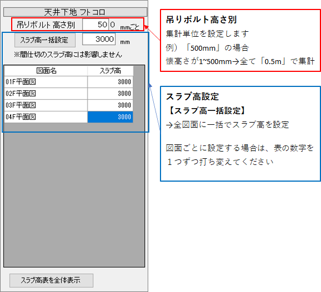Image resolution: width=321 pixels, height=292 pixels.
Task: Select the 04F平面図 row name cell
Action: (x=46, y=117)
